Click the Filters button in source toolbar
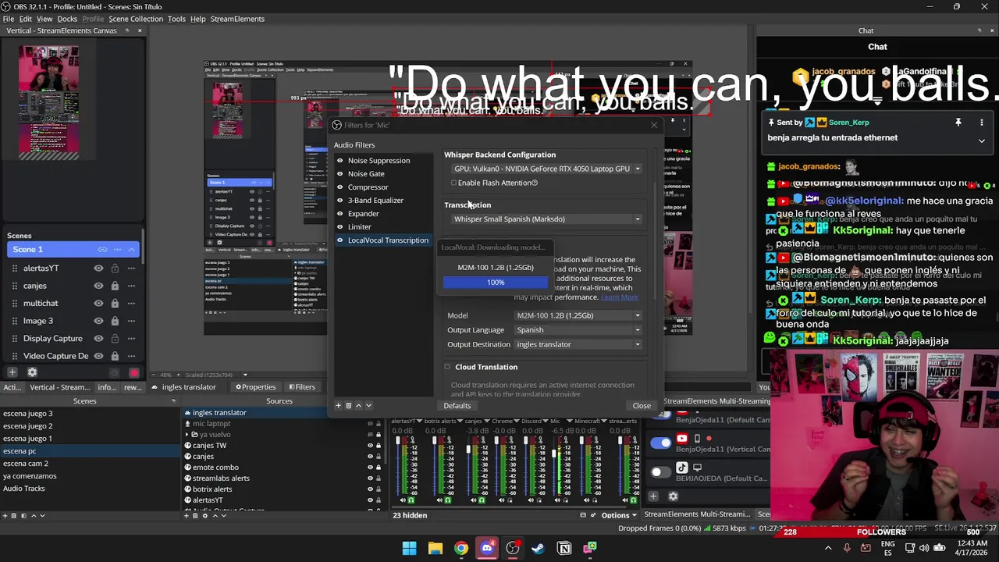Screen dimensions: 999x562 302,387
